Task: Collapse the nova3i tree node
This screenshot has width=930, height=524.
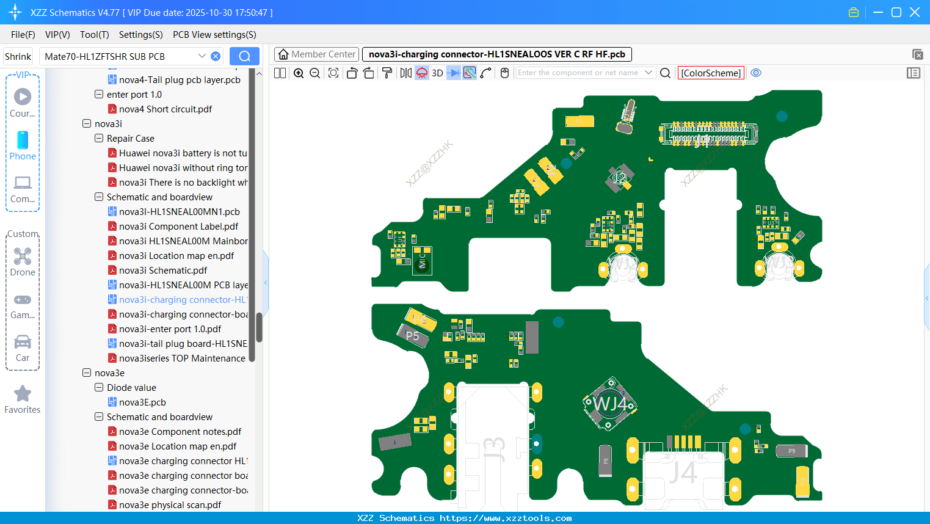Action: (87, 123)
